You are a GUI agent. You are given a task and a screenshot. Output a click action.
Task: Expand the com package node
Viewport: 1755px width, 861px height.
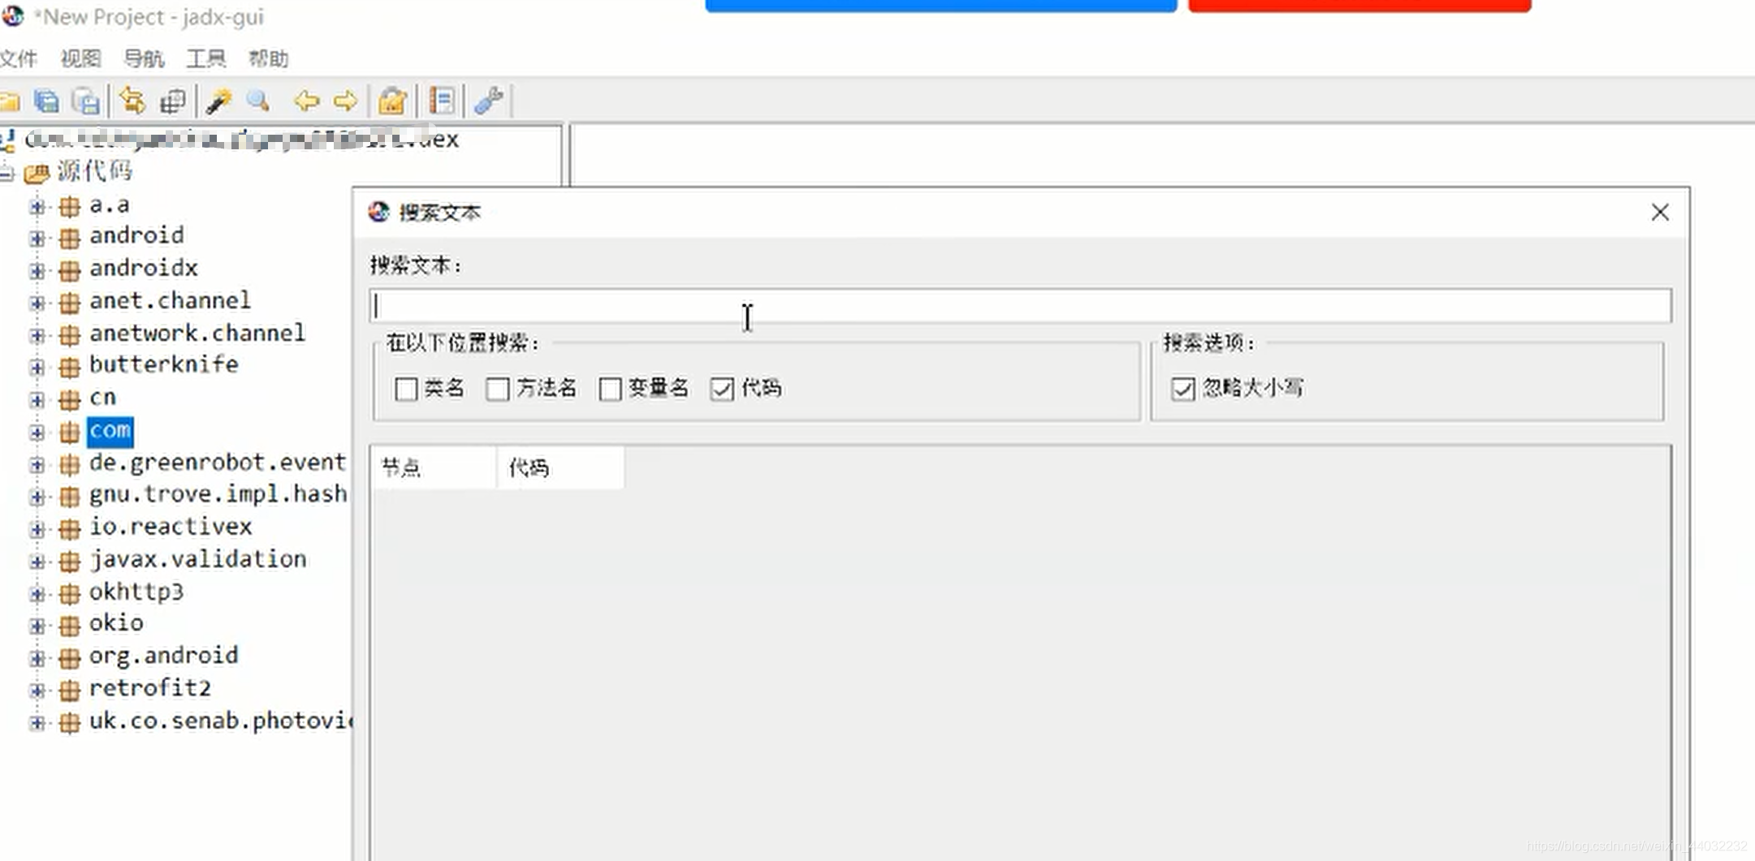(x=37, y=432)
